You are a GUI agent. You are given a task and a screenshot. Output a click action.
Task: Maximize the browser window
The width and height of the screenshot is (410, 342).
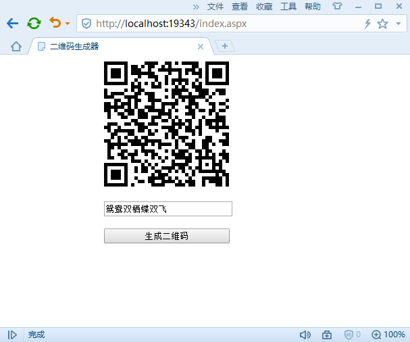(378, 6)
